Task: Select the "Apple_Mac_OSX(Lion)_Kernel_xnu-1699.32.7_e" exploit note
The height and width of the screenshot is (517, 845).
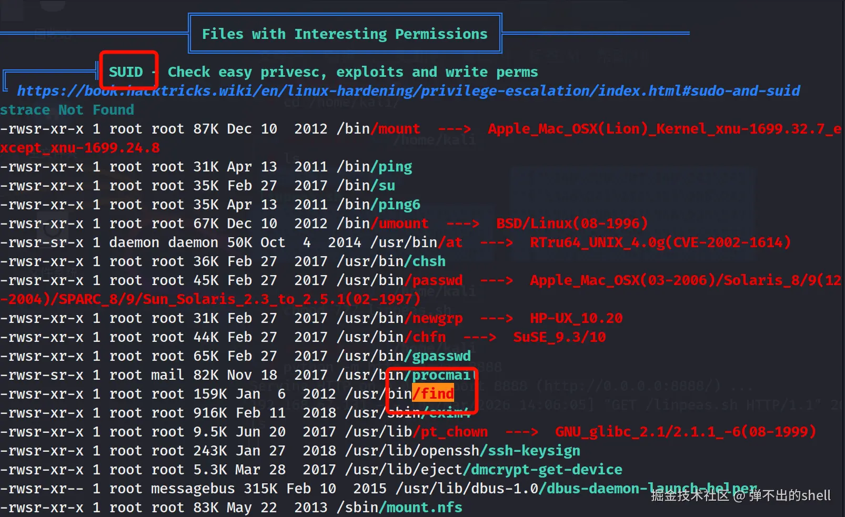Action: (x=665, y=129)
